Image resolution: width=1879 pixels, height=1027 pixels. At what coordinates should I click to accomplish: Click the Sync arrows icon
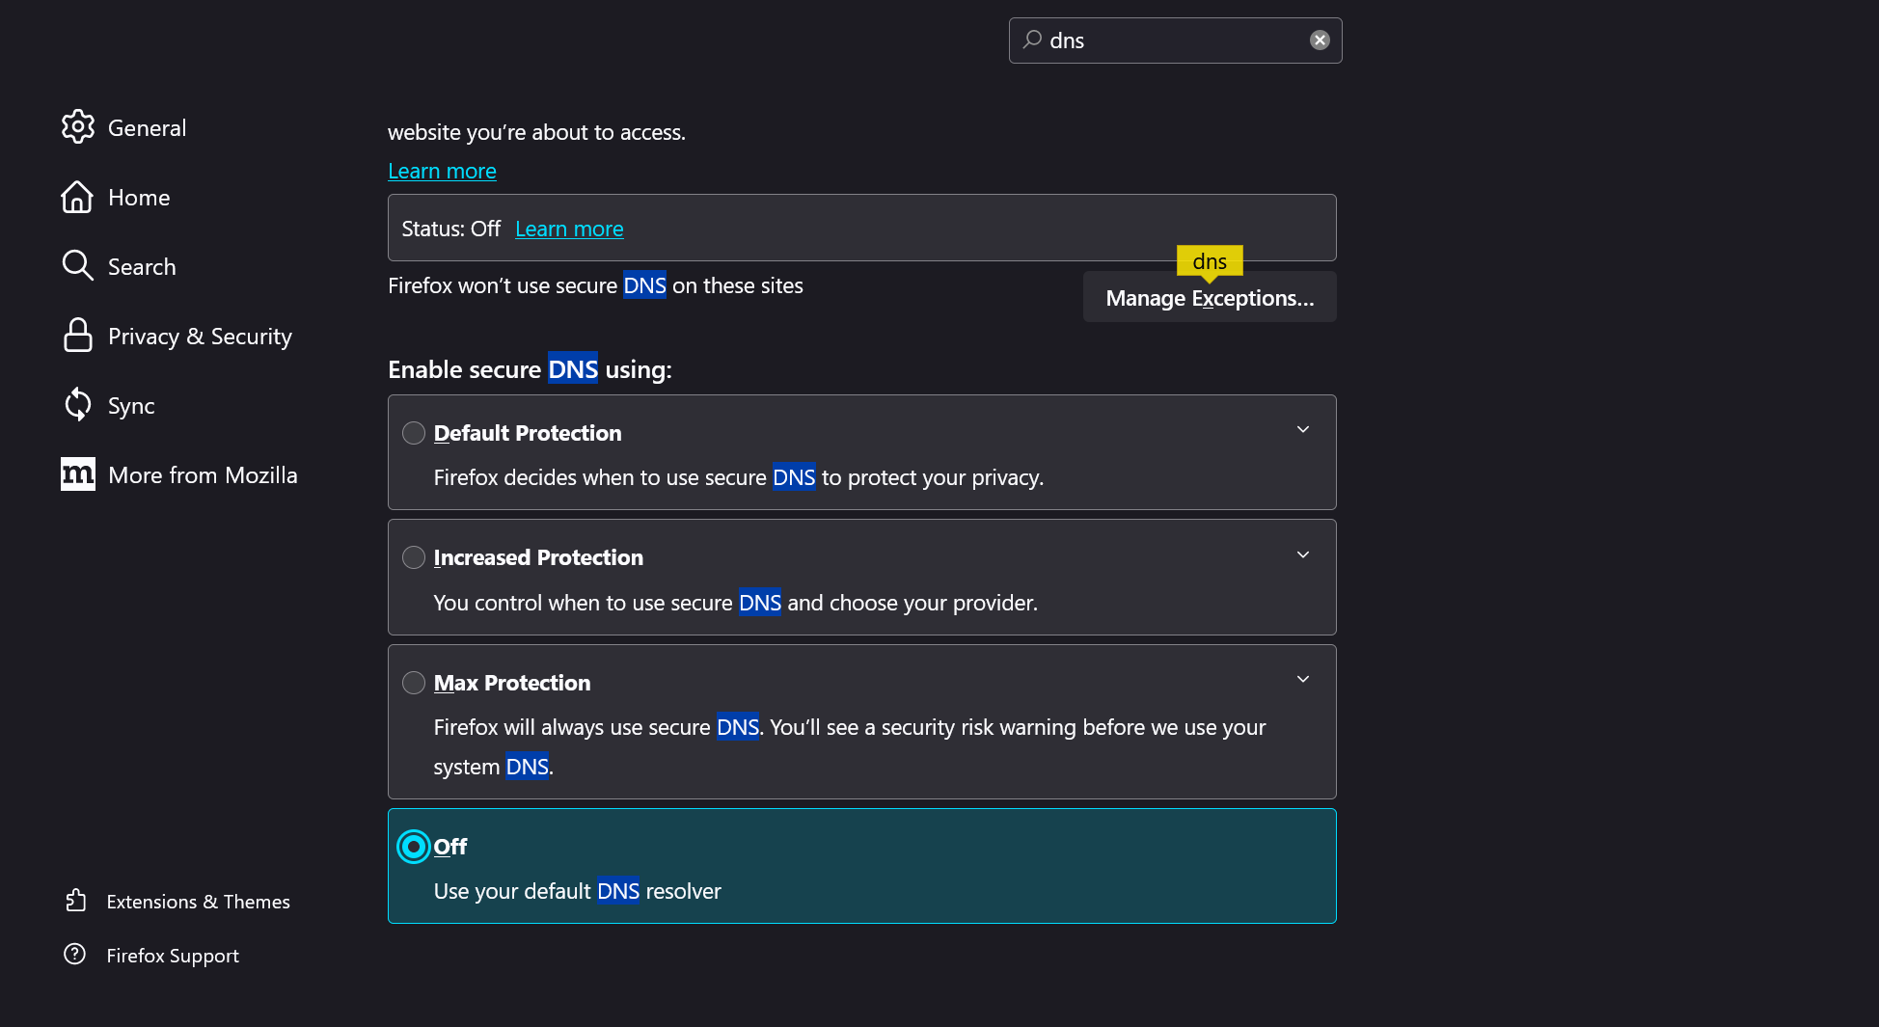pyautogui.click(x=78, y=405)
